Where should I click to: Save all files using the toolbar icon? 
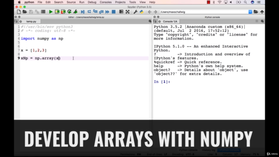click(x=37, y=12)
